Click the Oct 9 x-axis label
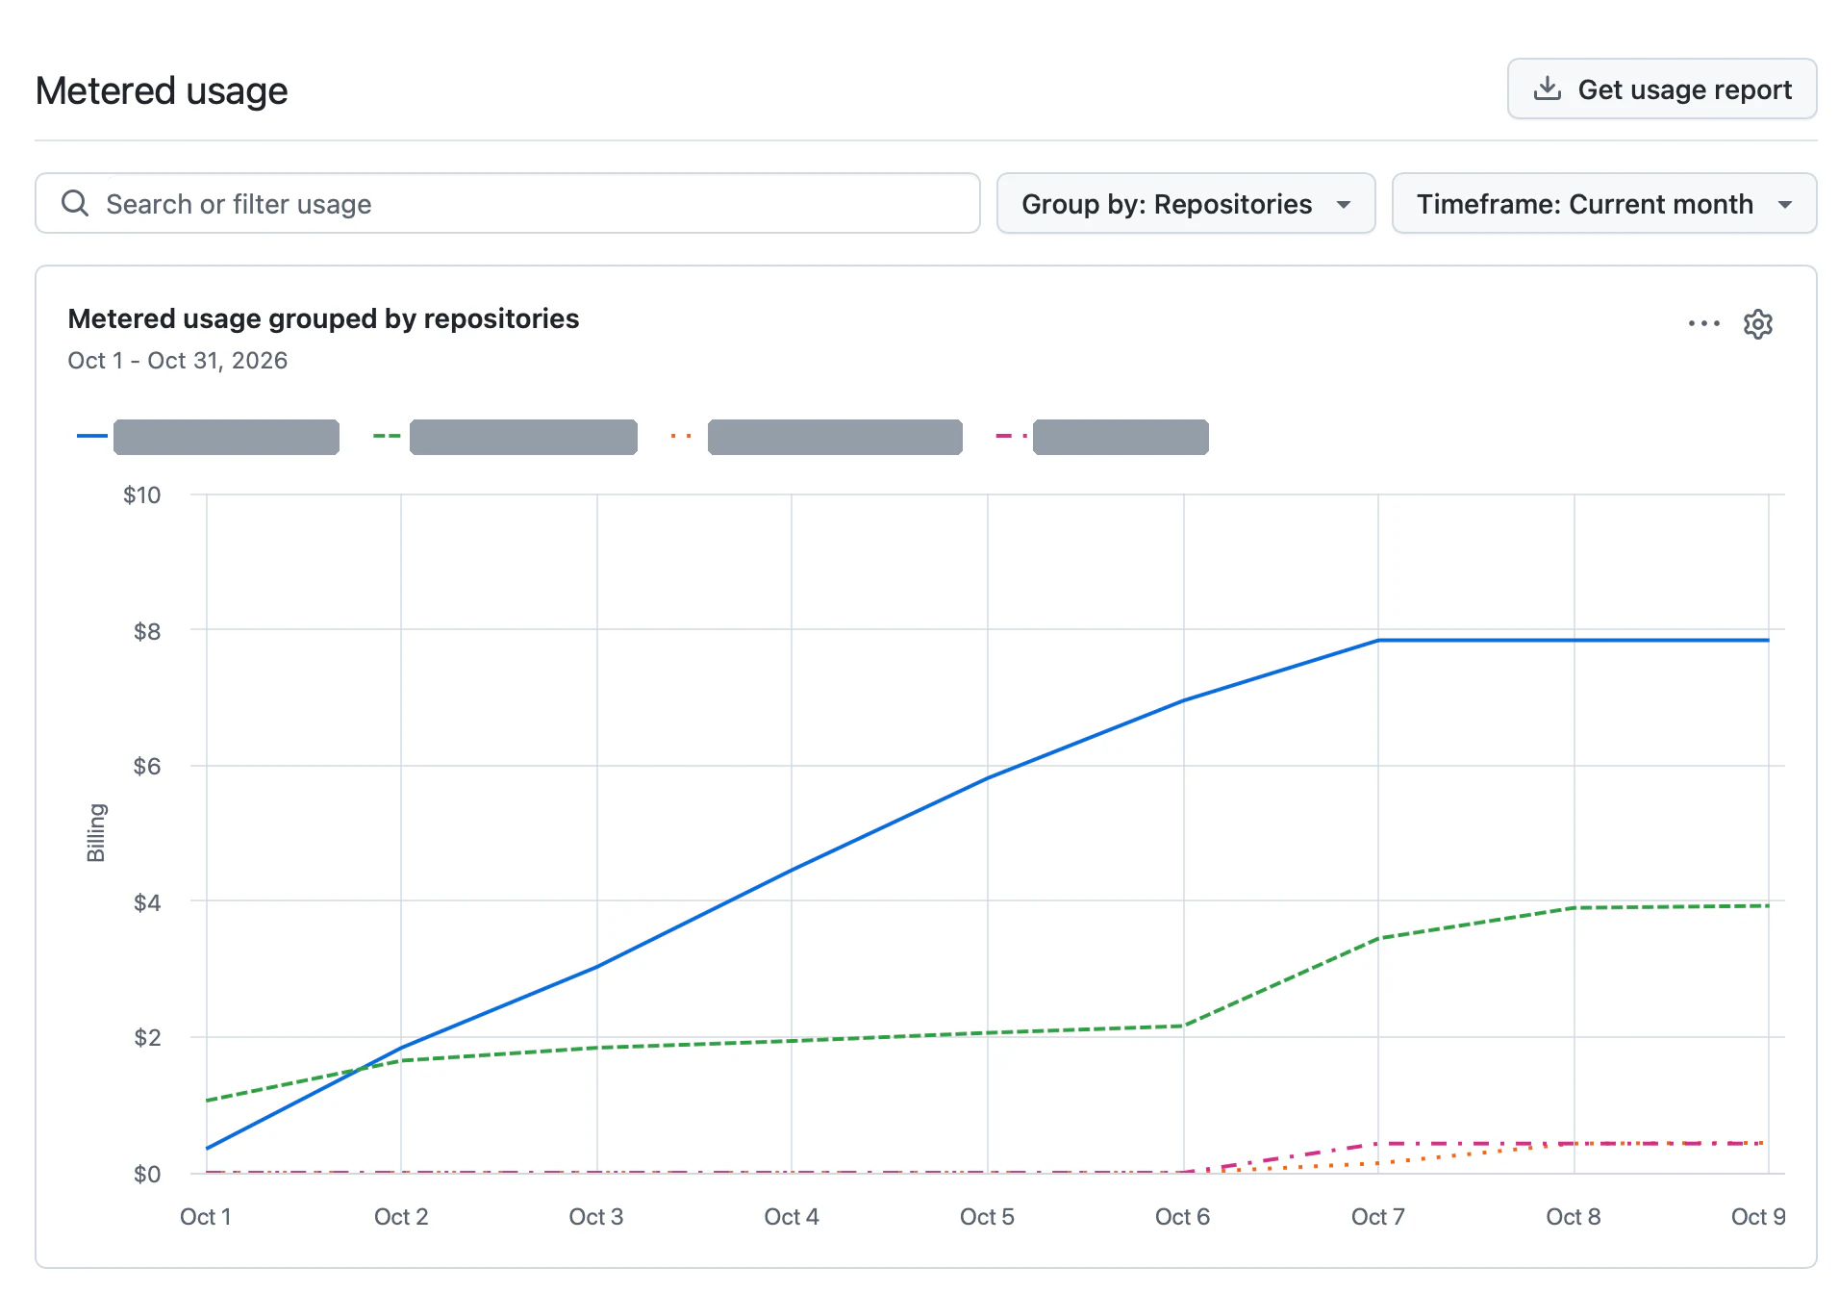Viewport: 1839px width, 1293px height. pos(1758,1217)
